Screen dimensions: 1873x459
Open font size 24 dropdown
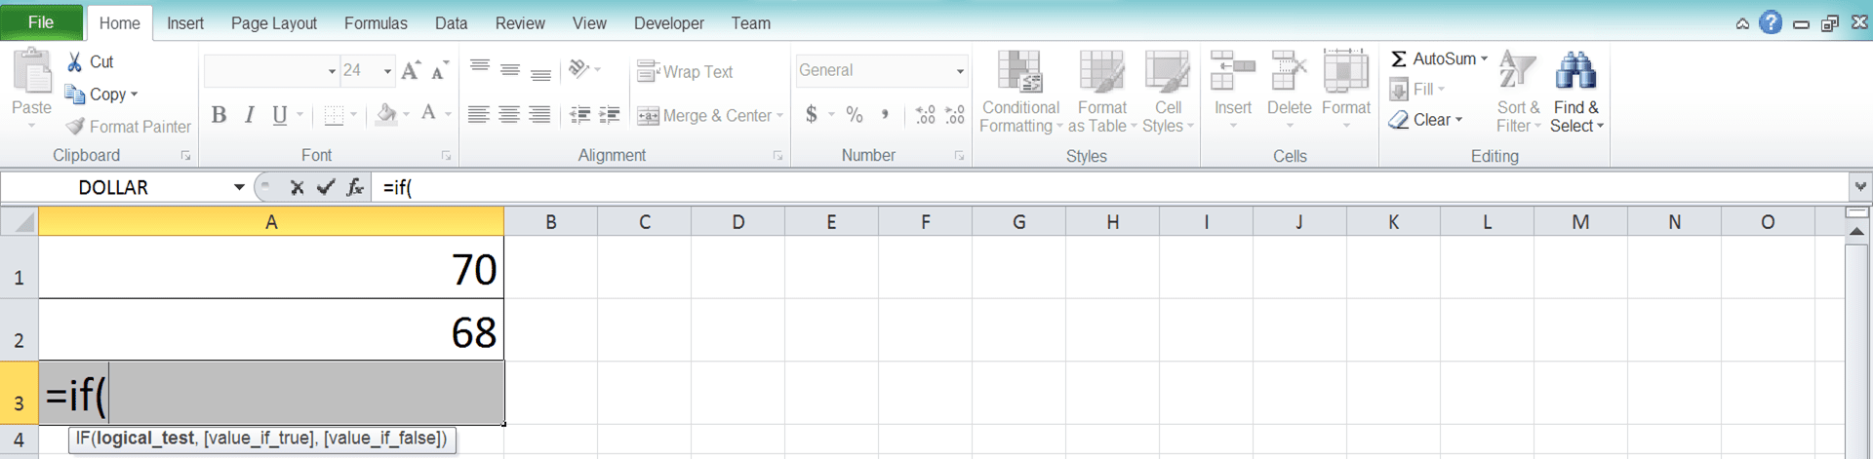tap(387, 71)
